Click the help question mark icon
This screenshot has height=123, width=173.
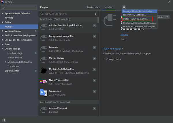[x=4, y=120]
